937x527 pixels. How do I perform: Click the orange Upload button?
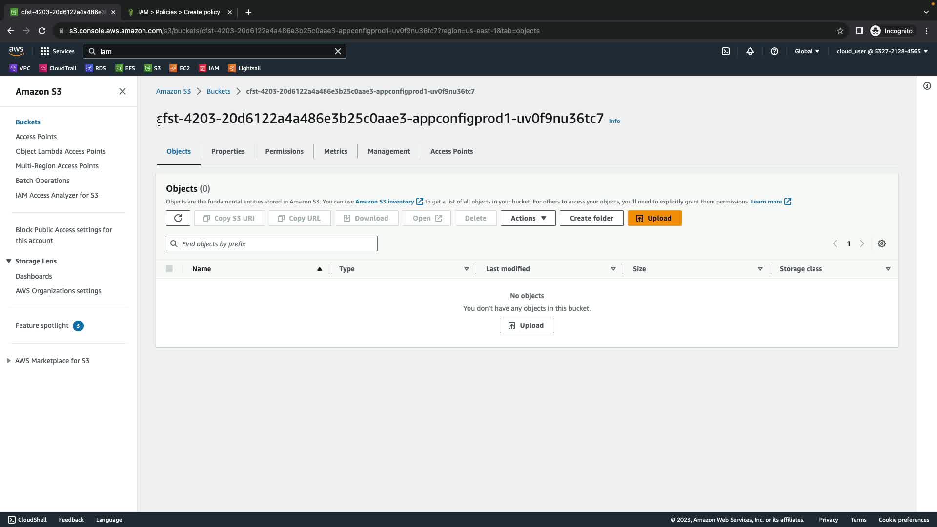[x=654, y=218]
